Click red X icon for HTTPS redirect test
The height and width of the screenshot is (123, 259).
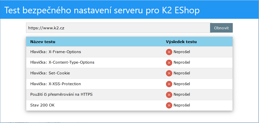pos(169,95)
